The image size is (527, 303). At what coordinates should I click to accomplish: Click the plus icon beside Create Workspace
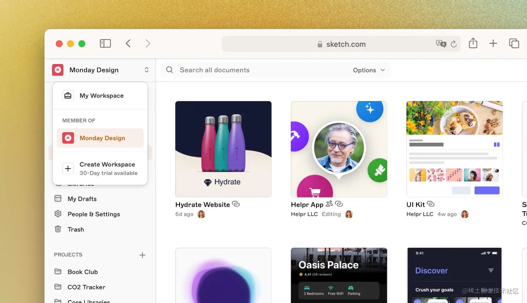[x=68, y=169]
